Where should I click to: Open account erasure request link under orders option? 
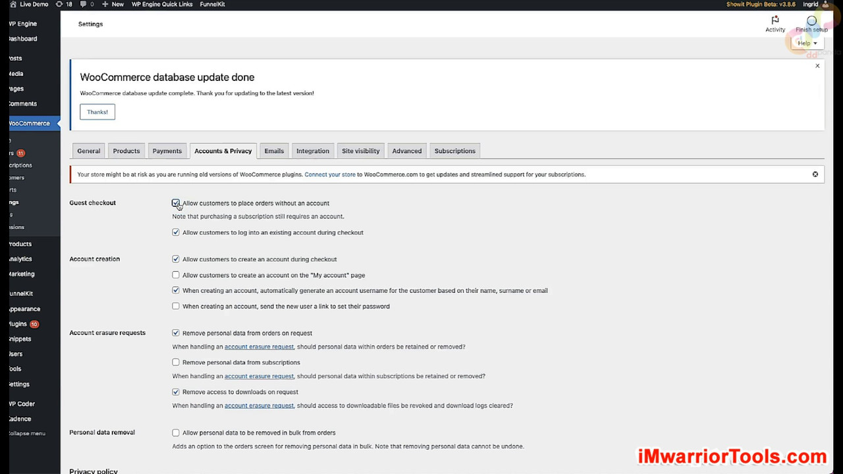pos(259,347)
